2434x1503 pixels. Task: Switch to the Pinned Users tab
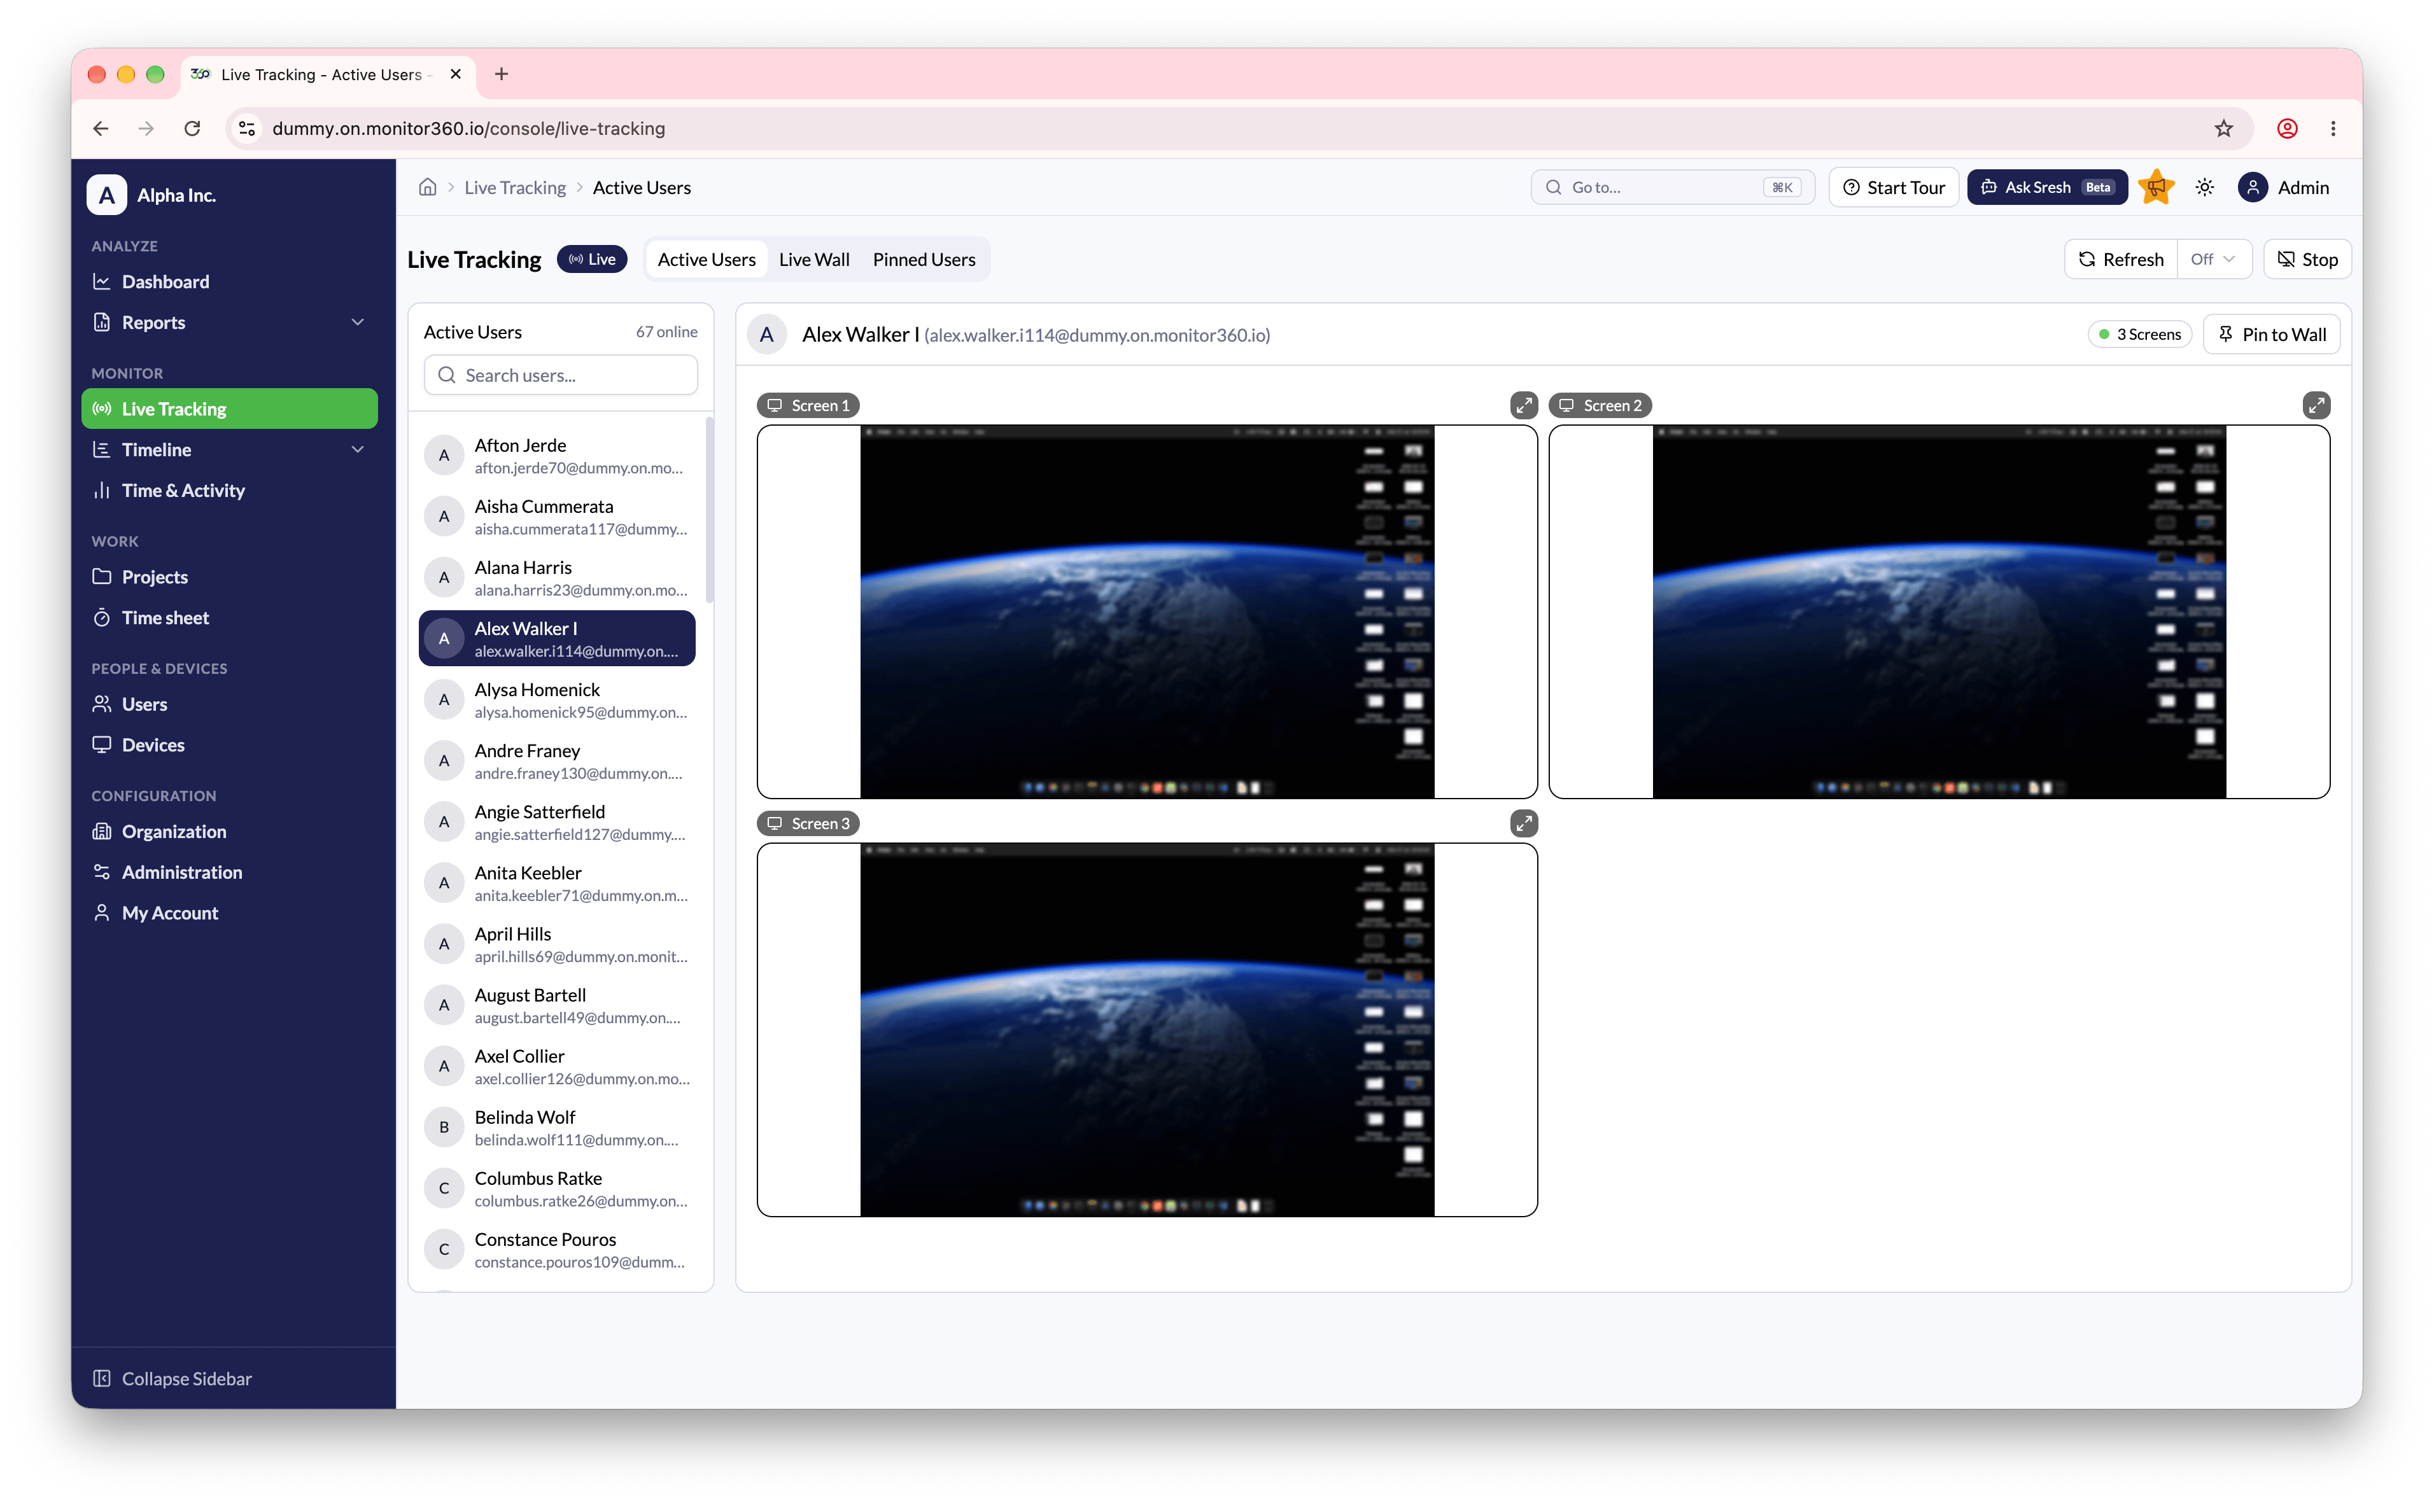coord(924,260)
